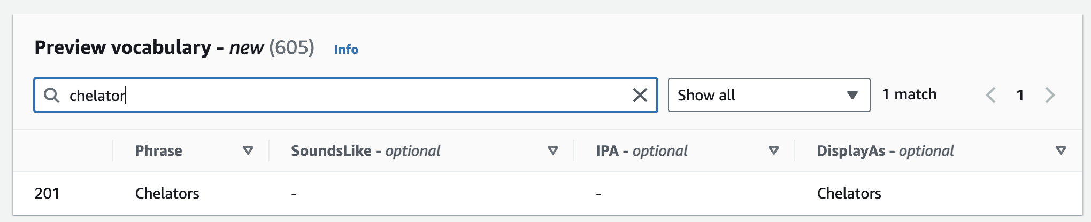1091x222 pixels.
Task: Focus the chelator search field
Action: click(x=345, y=95)
